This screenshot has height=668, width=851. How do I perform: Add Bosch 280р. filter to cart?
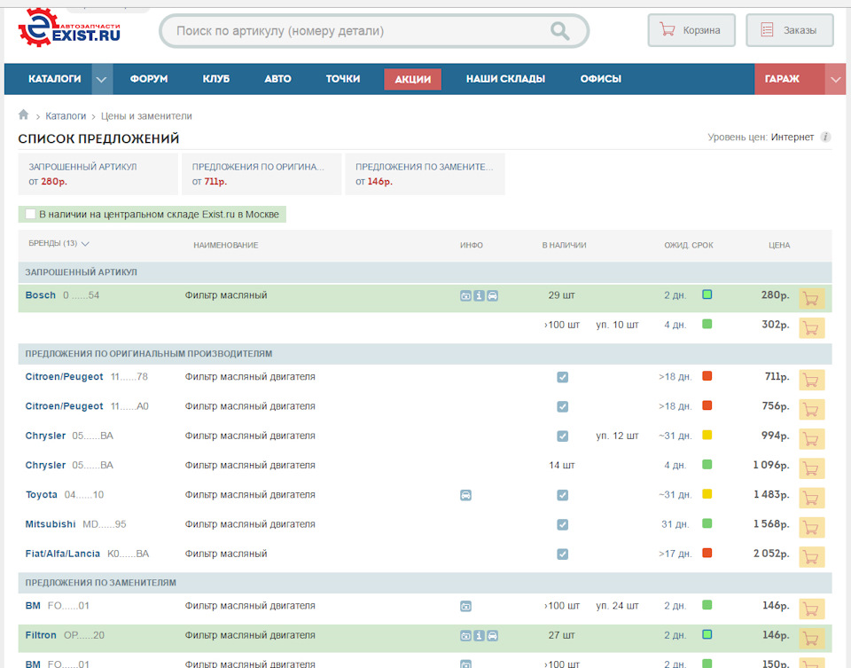point(811,298)
